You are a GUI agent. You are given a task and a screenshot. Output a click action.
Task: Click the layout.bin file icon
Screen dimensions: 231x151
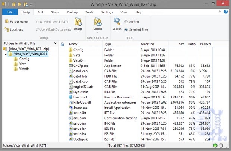(x=71, y=92)
